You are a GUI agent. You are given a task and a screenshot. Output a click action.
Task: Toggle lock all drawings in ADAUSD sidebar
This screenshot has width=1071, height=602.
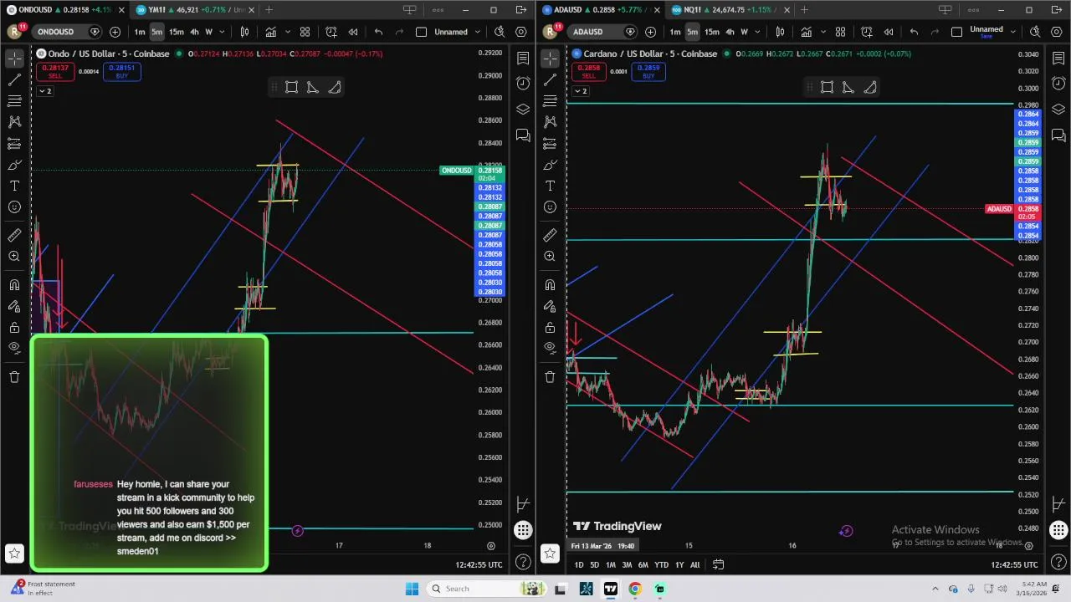(550, 327)
